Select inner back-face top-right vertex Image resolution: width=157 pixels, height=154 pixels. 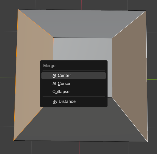[x=112, y=38]
